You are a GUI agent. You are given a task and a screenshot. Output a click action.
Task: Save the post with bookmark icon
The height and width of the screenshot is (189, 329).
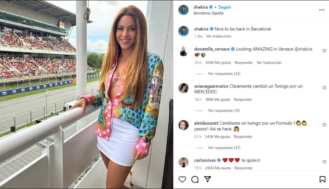point(322,179)
